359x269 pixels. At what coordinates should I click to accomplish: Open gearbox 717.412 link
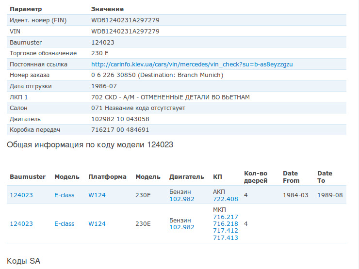[x=226, y=231]
